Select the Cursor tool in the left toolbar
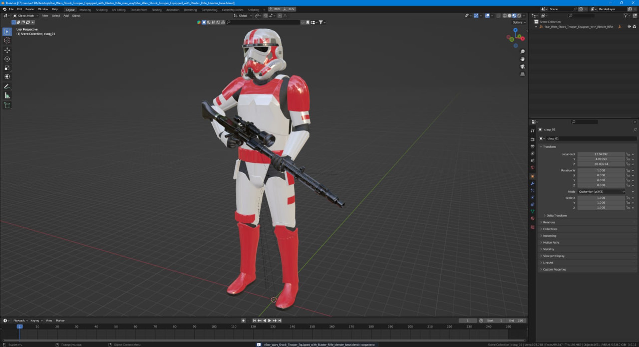 coord(7,41)
